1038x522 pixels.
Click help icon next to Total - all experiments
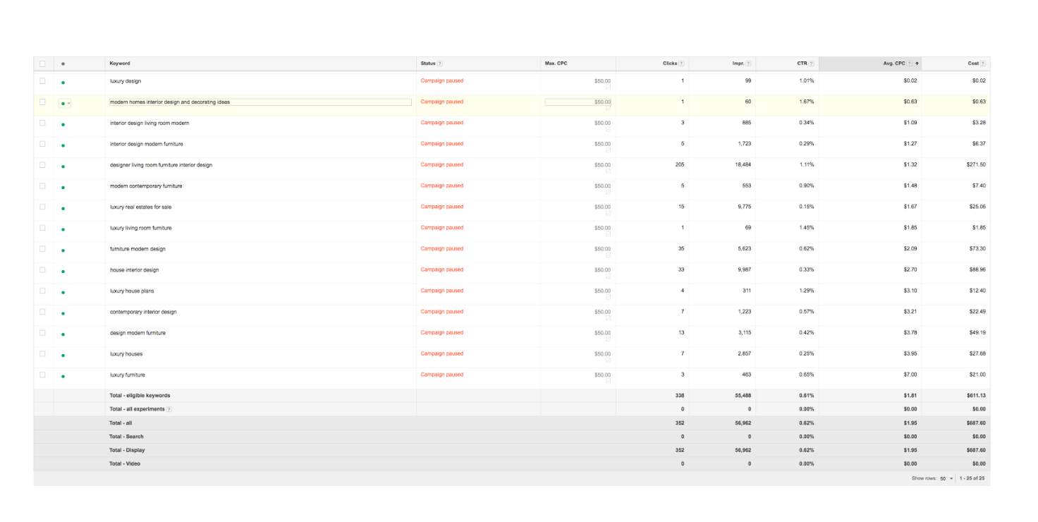pyautogui.click(x=169, y=409)
